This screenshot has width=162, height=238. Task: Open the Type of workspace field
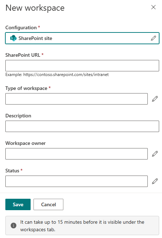(77, 99)
